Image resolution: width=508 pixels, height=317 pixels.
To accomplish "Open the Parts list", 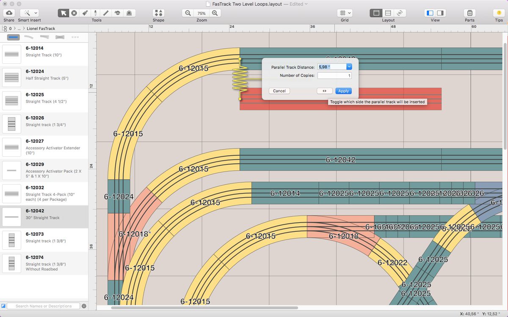I will 469,13.
